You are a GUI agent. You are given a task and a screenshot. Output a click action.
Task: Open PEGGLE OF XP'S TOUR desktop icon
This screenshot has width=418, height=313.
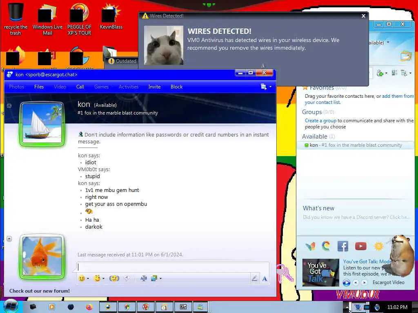(x=79, y=19)
